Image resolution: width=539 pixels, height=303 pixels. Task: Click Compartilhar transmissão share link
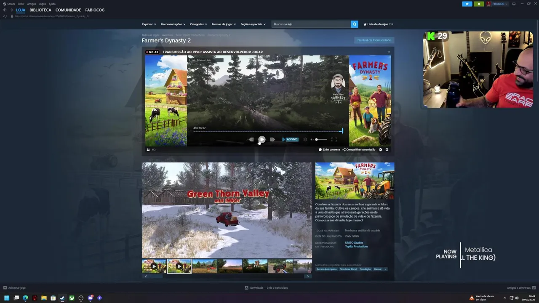point(359,149)
